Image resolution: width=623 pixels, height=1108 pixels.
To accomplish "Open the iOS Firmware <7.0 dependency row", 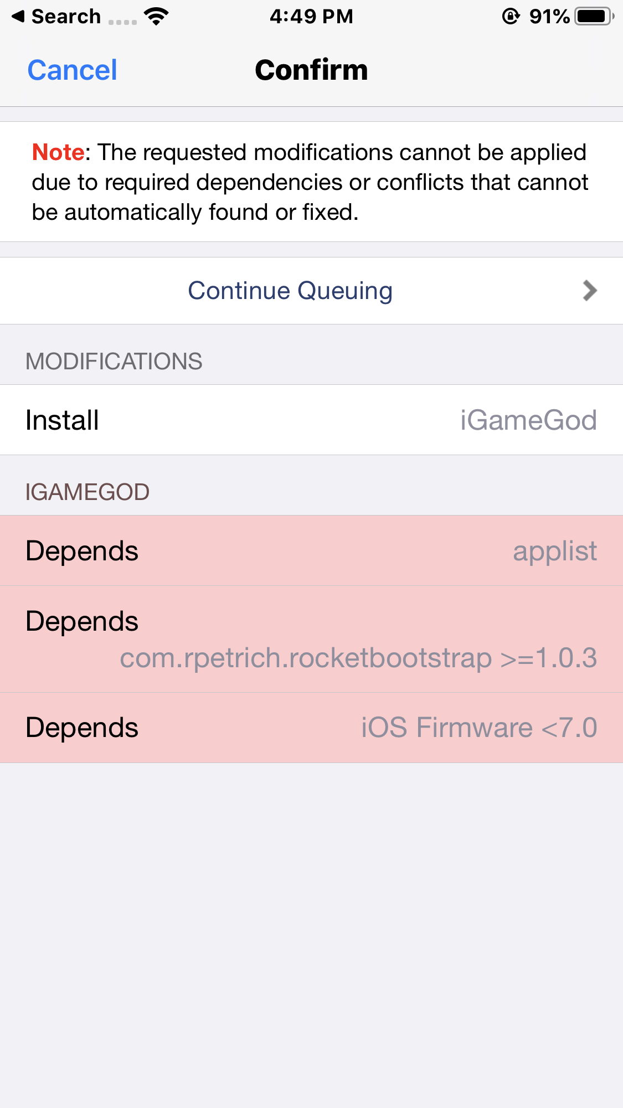I will pyautogui.click(x=311, y=728).
